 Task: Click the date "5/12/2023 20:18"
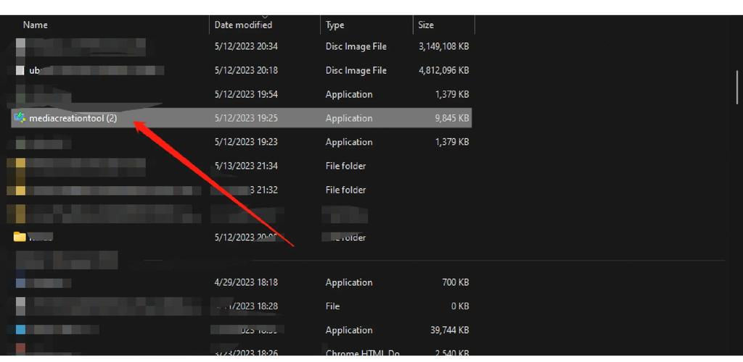click(246, 70)
